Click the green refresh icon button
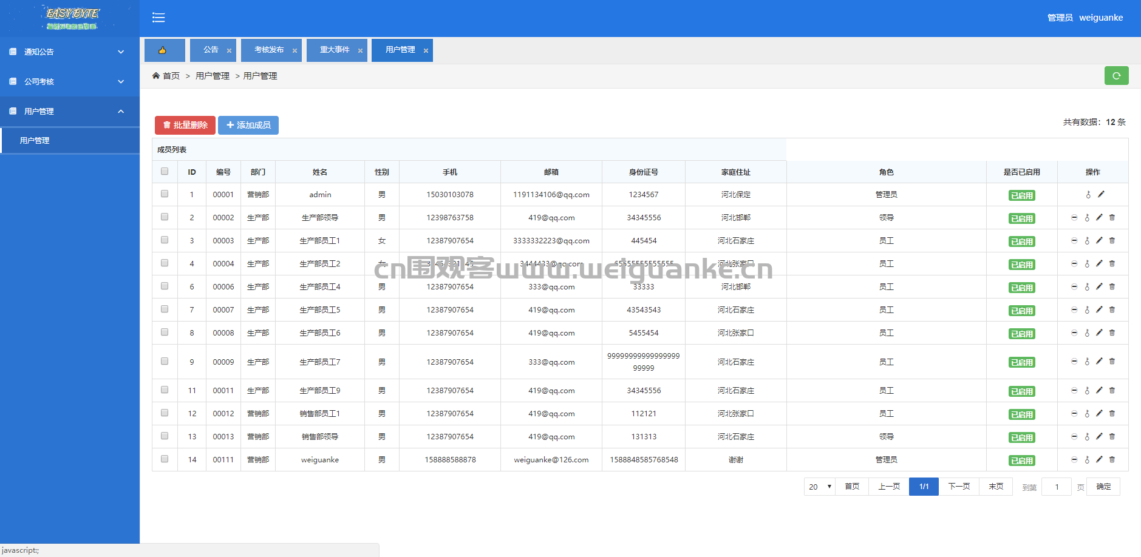 pos(1116,76)
